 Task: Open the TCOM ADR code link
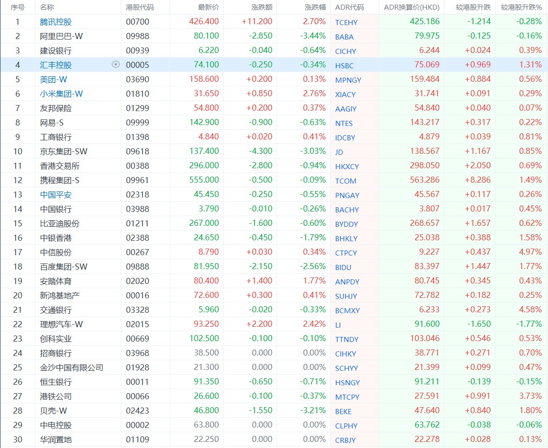click(346, 181)
